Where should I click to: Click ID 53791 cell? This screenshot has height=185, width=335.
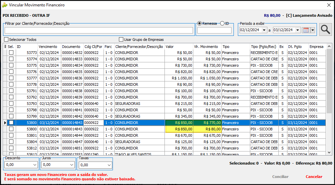click(x=27, y=91)
